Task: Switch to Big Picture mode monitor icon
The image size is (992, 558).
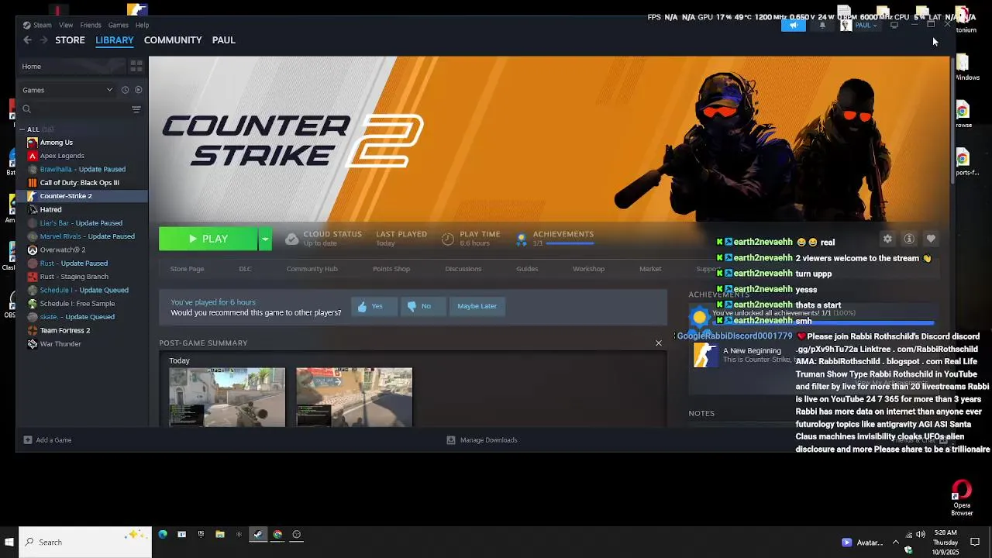Action: point(894,26)
